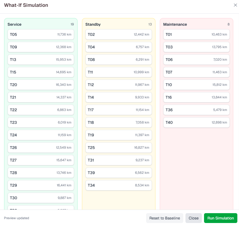Choose train T34 in Standby

pyautogui.click(x=119, y=185)
